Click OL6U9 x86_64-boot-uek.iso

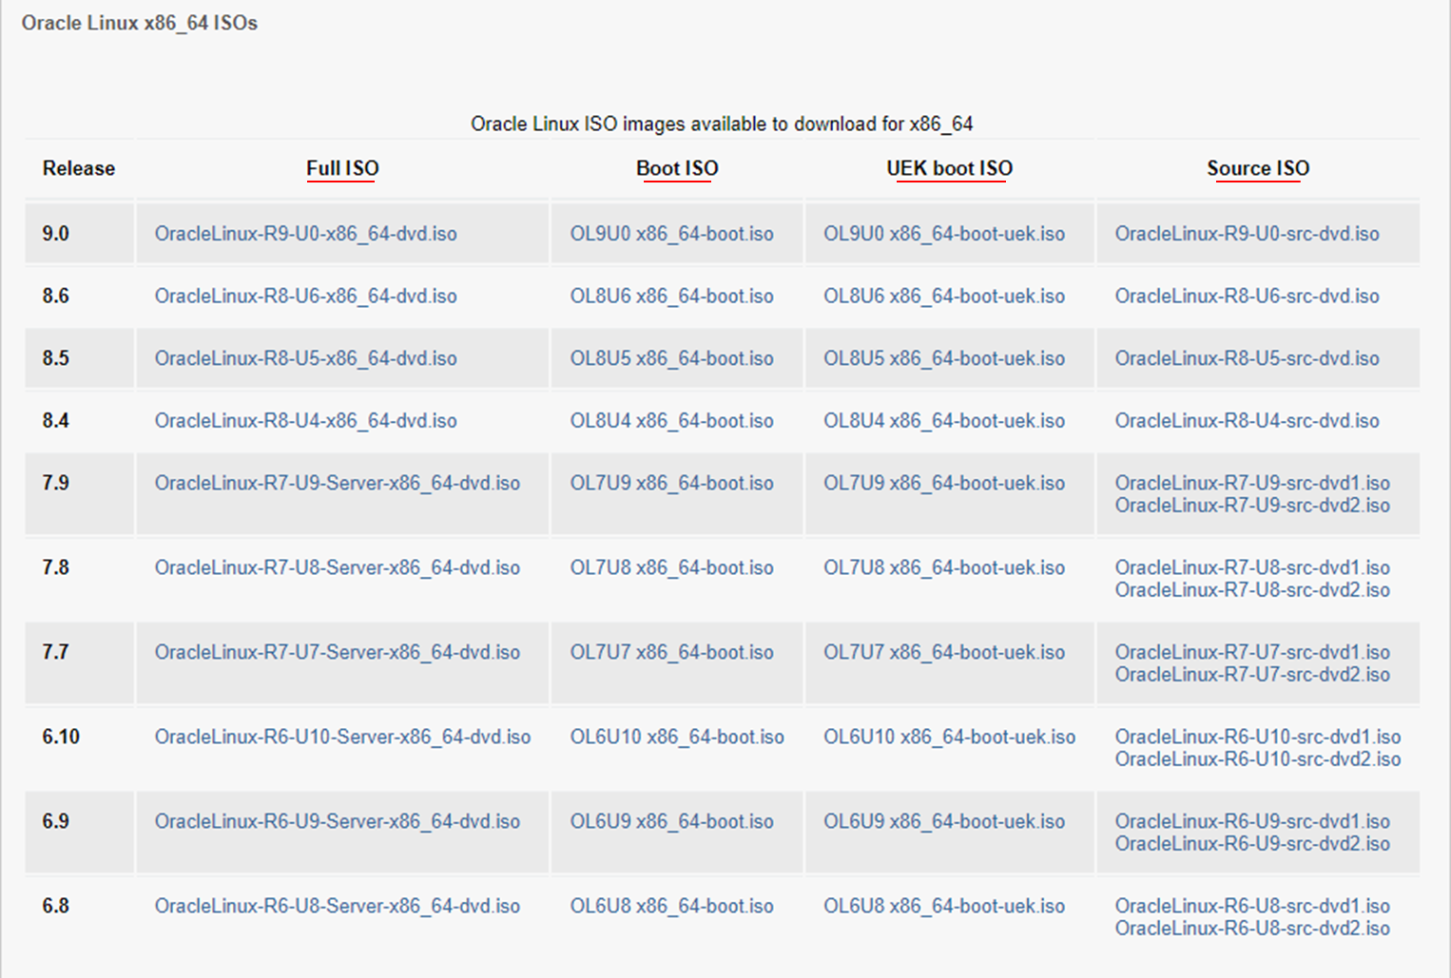pyautogui.click(x=944, y=821)
